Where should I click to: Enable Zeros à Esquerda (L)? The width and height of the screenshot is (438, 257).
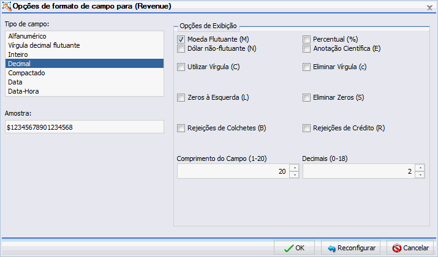point(181,97)
